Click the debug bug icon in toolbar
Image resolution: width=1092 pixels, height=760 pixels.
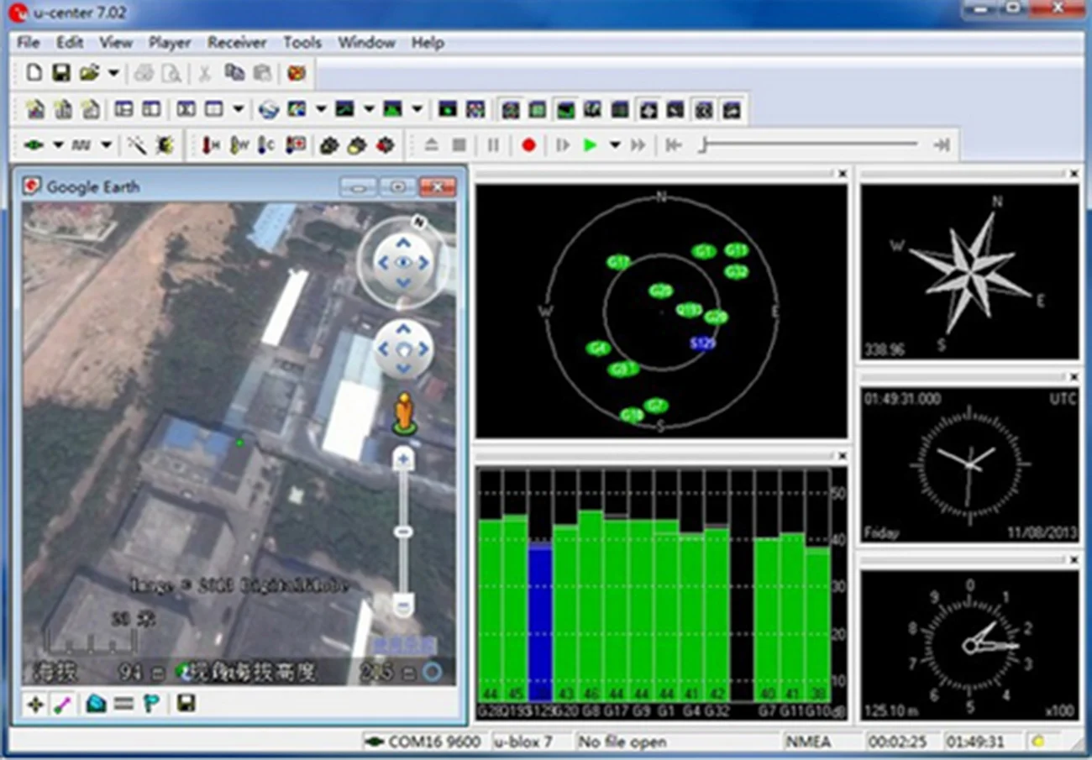tap(165, 145)
